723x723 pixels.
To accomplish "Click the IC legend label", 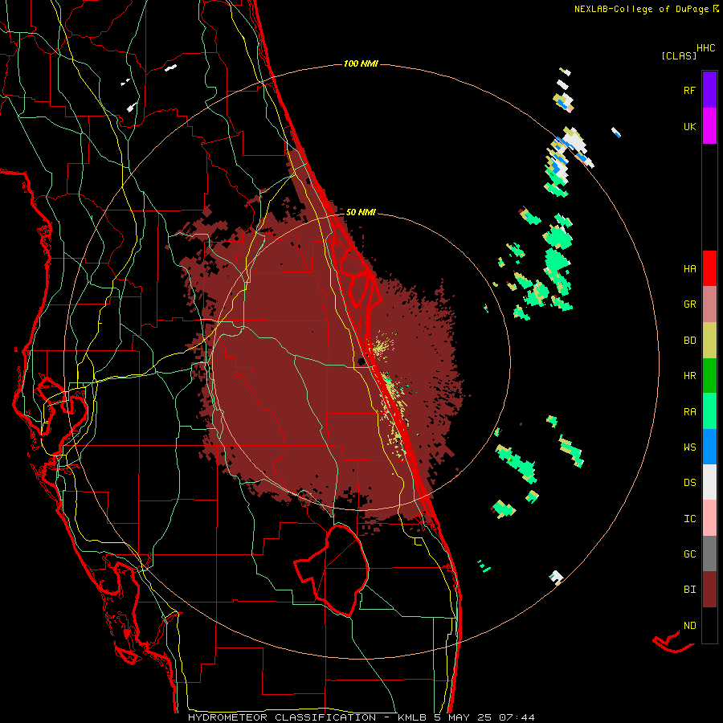I will point(689,519).
